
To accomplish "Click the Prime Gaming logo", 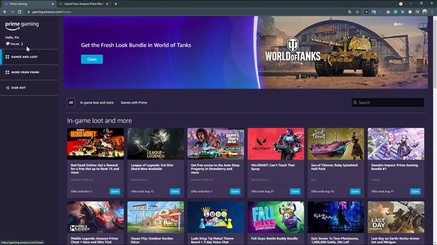I will click(22, 25).
